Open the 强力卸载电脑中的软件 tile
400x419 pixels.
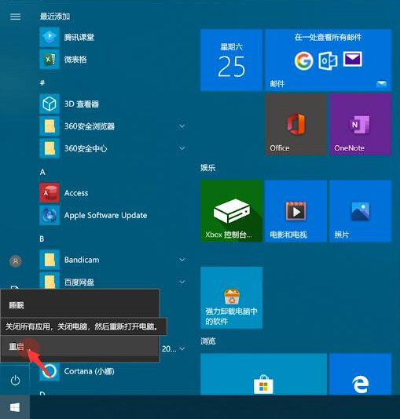(232, 297)
